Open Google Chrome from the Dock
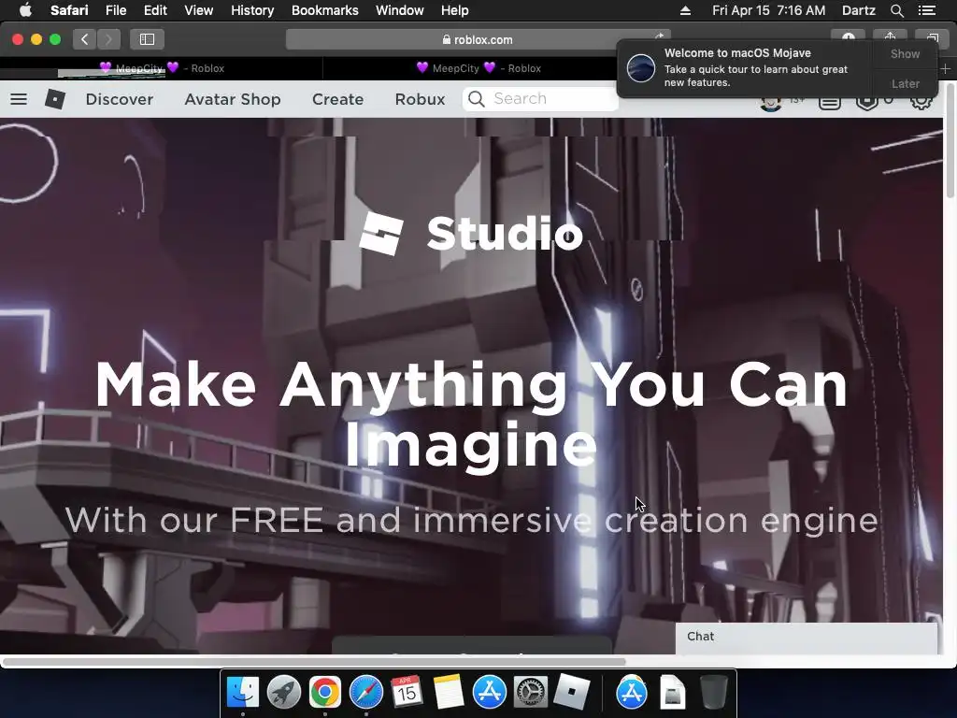Screen dimensions: 957x718 [324, 692]
